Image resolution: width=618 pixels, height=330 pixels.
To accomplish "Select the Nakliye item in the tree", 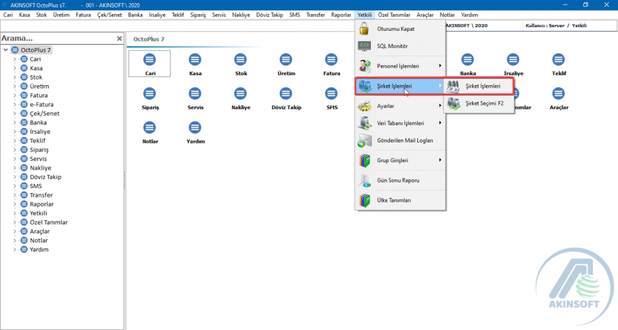I will [41, 168].
